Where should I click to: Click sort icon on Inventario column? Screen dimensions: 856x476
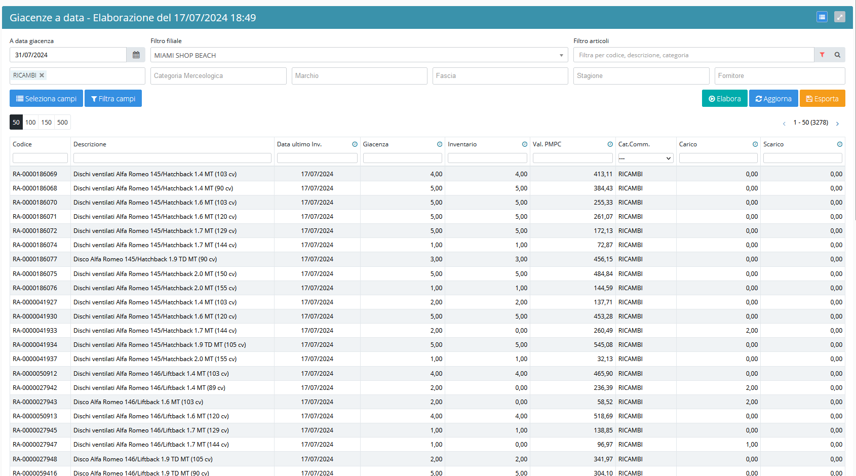(525, 144)
